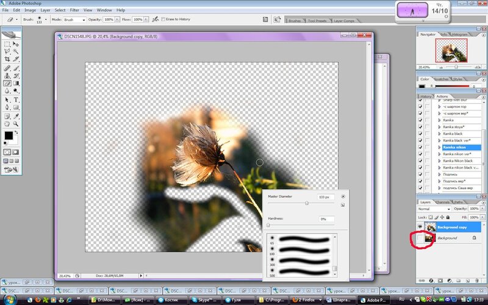Toggle Lock position

pos(442,217)
